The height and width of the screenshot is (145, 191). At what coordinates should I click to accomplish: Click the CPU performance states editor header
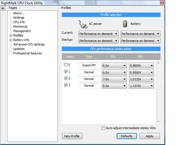pyautogui.click(x=111, y=49)
